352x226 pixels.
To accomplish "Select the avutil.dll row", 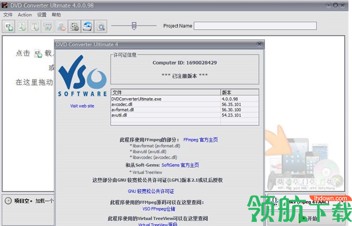I will point(184,115).
